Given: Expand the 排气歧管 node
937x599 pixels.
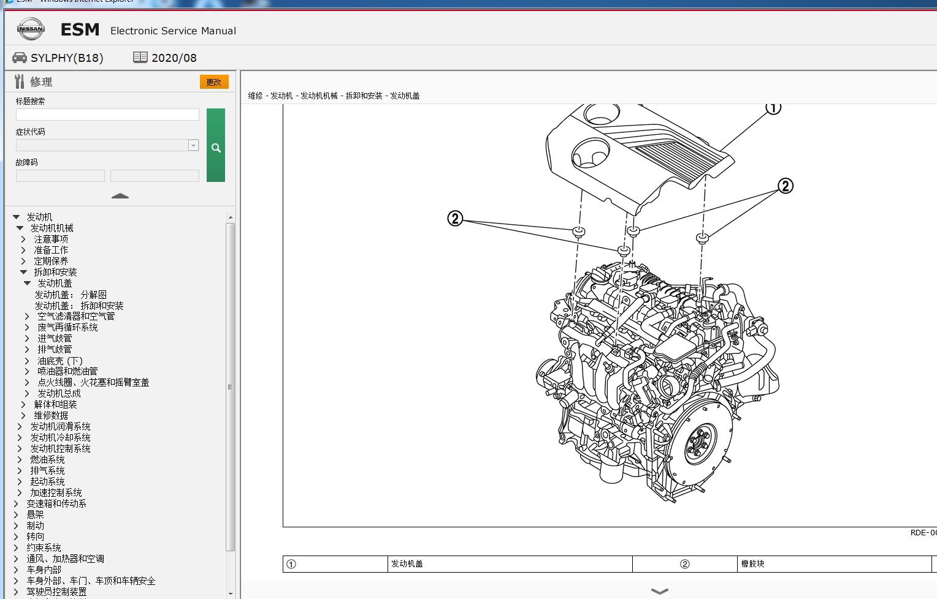Looking at the screenshot, I should click(27, 349).
